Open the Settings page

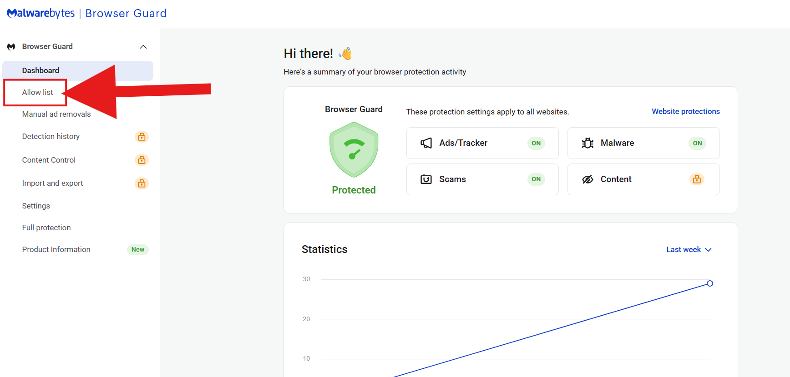36,206
